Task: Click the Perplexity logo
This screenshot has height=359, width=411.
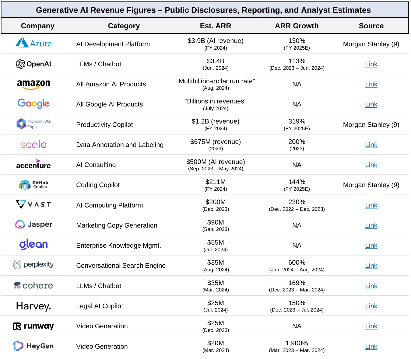Action: pyautogui.click(x=33, y=265)
